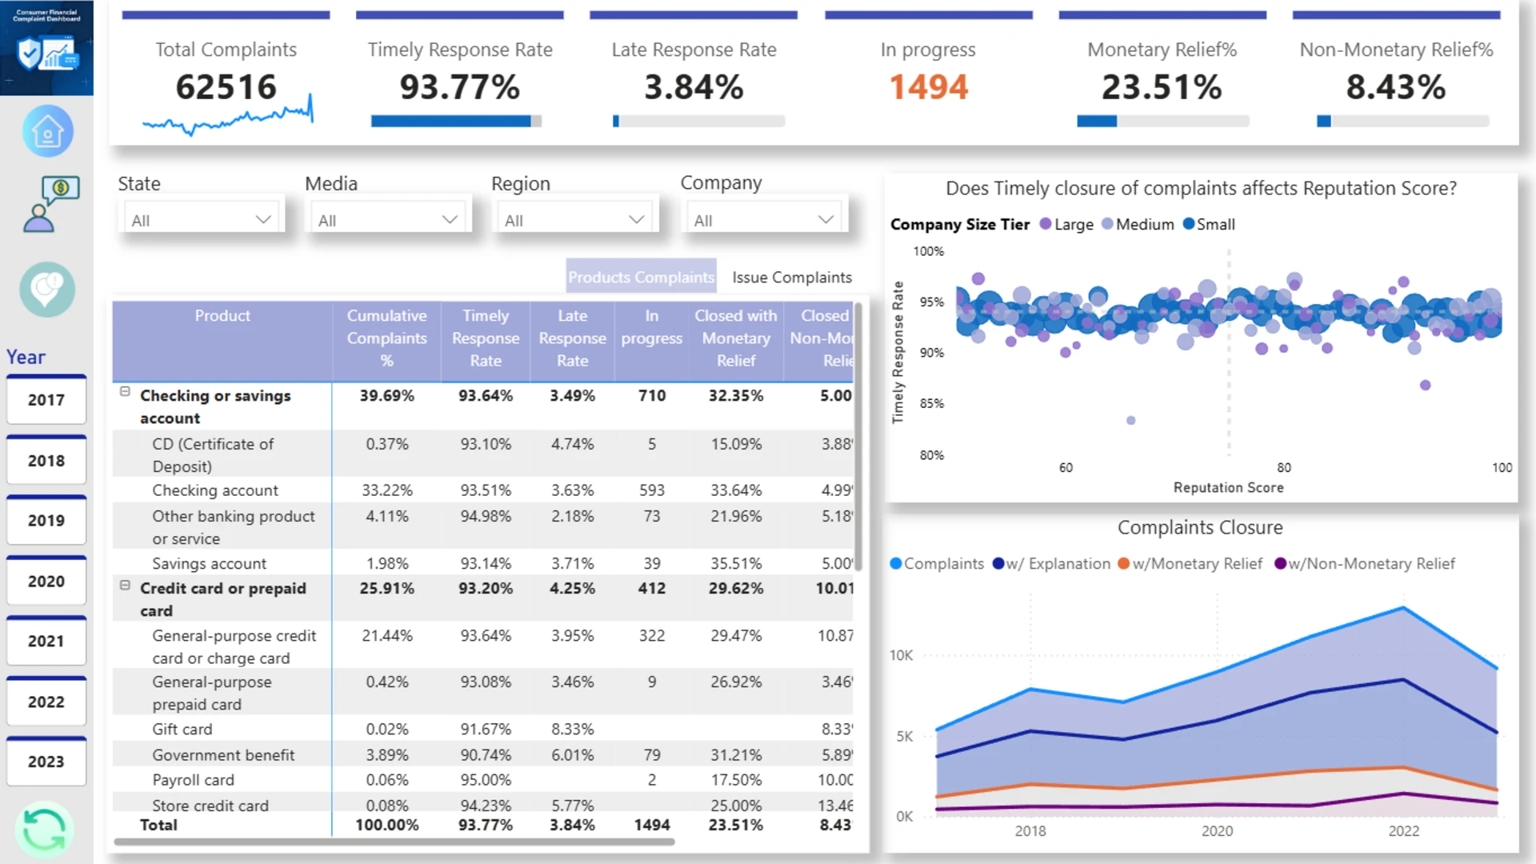The width and height of the screenshot is (1536, 864).
Task: Click the table's vertical scrollbar
Action: click(858, 437)
